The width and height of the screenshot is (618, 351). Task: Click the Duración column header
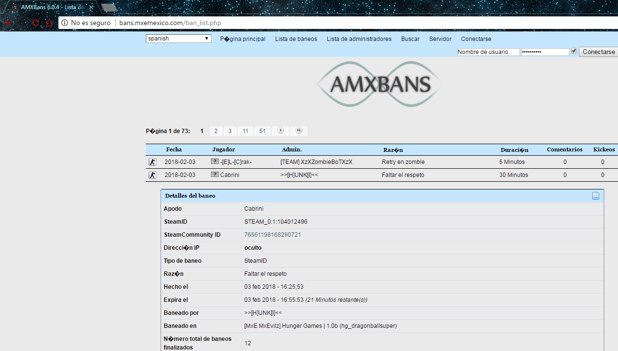(514, 150)
